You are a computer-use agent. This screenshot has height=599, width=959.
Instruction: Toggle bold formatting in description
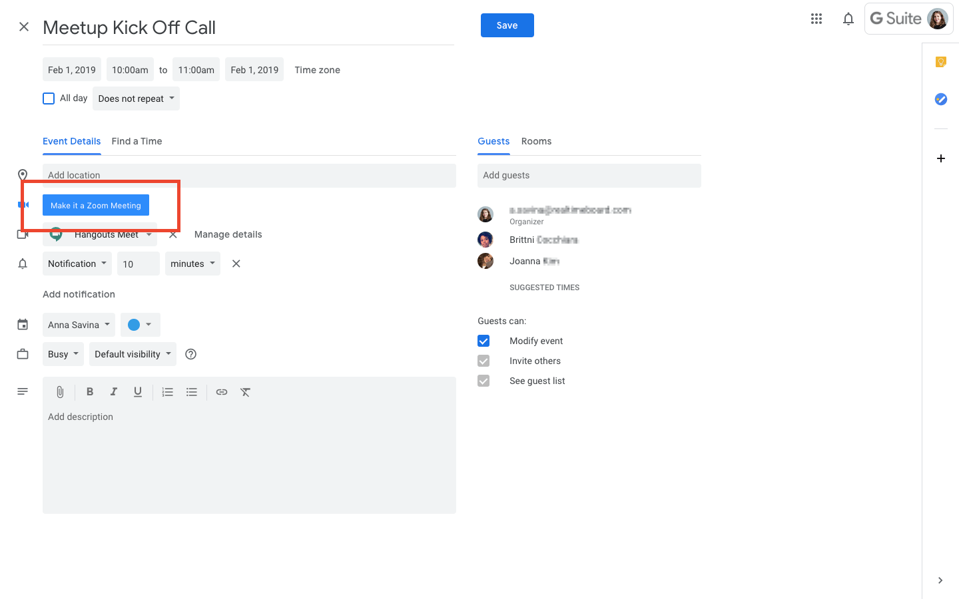click(90, 392)
